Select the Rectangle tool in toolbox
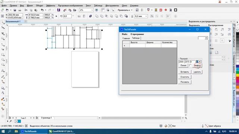 3,55
